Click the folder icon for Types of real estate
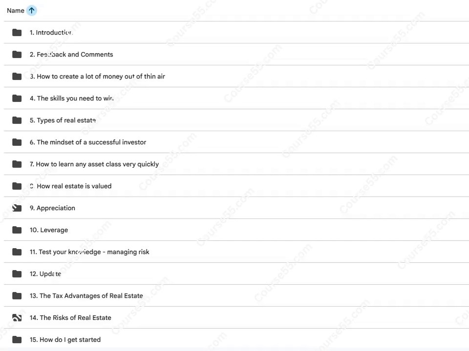 17,120
